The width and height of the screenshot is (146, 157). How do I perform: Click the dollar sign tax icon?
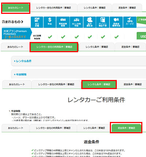click(x=50, y=22)
